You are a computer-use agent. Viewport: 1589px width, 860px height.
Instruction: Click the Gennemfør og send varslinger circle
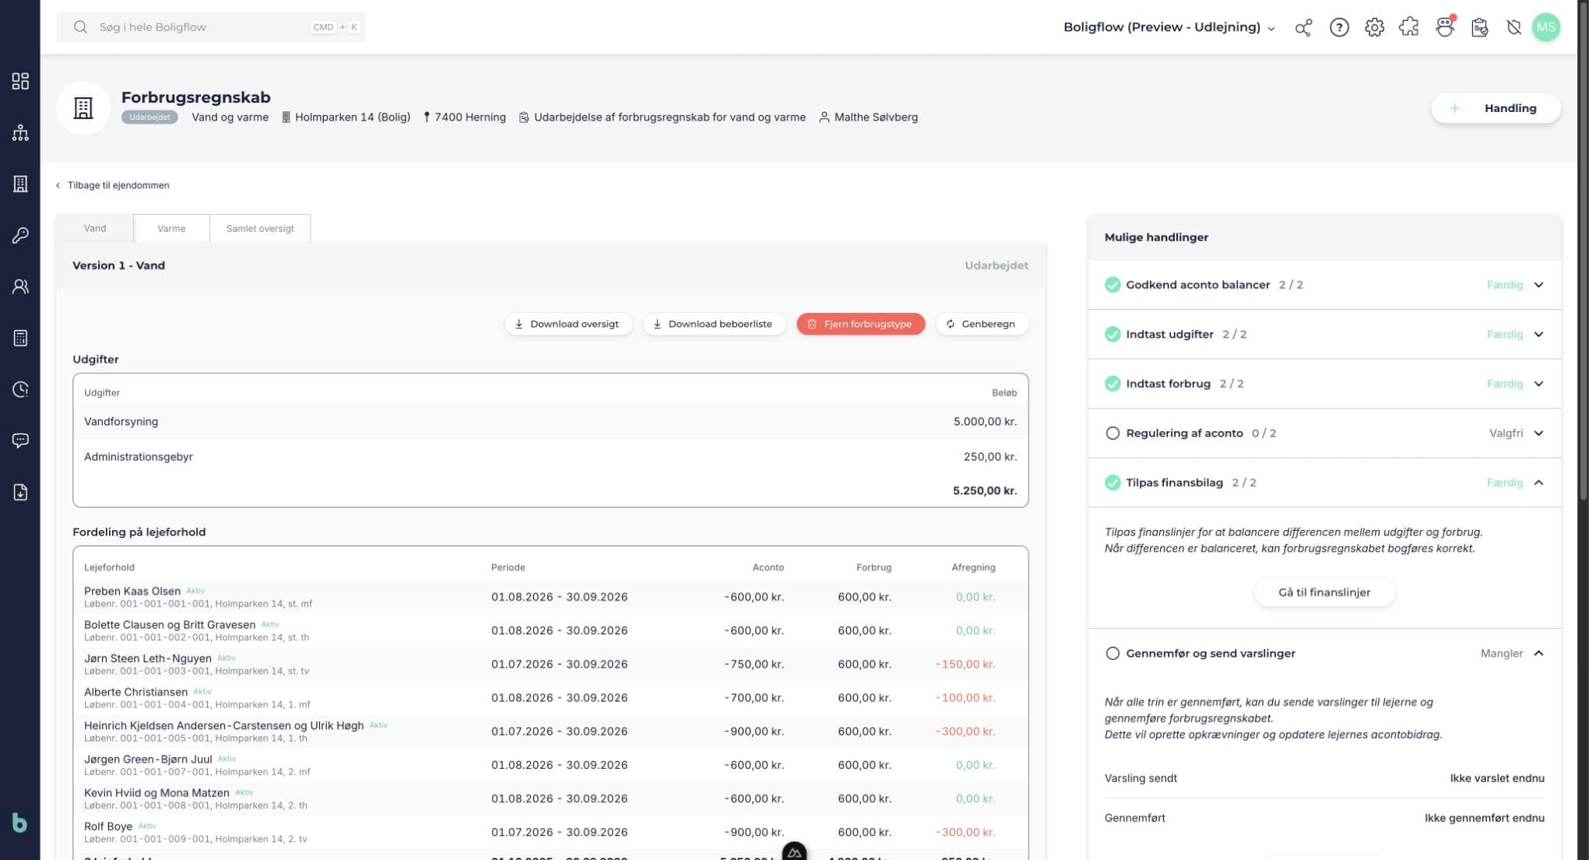pyautogui.click(x=1113, y=654)
